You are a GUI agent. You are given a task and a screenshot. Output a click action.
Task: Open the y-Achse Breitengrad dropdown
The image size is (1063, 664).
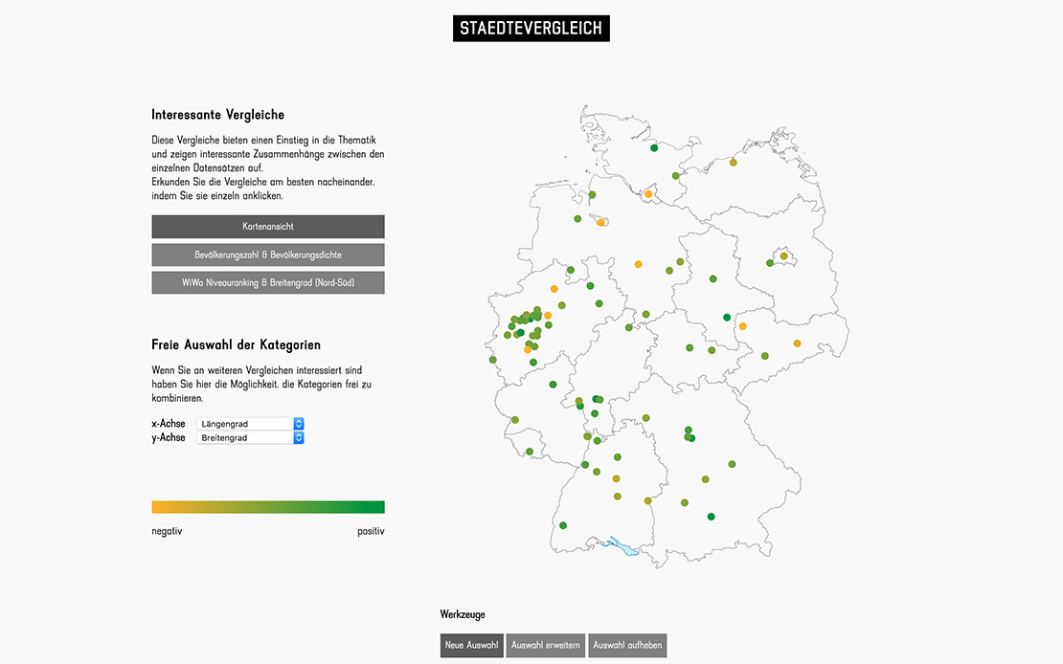pos(250,438)
